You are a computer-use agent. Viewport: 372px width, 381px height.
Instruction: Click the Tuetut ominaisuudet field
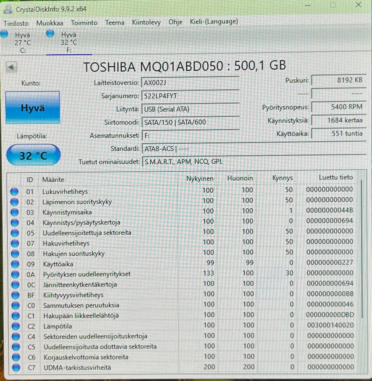(x=254, y=161)
